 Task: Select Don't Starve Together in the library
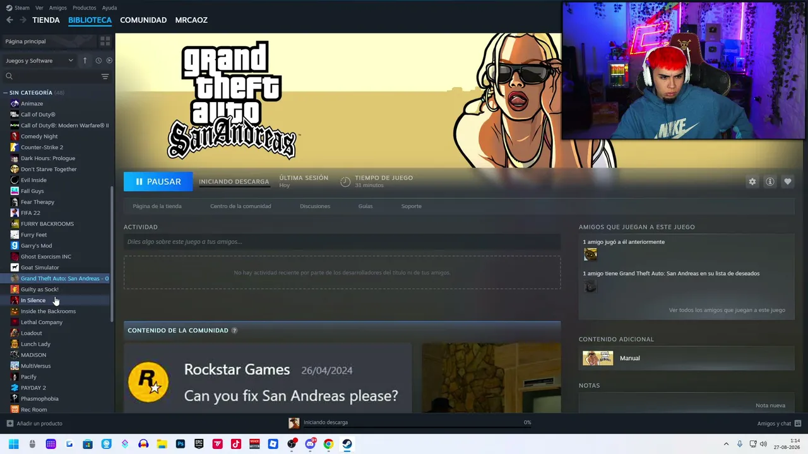pyautogui.click(x=49, y=169)
